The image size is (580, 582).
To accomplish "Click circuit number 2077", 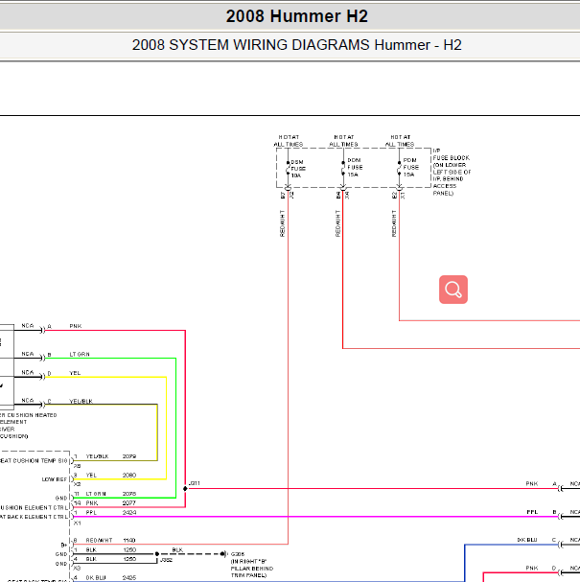I will pyautogui.click(x=129, y=503).
